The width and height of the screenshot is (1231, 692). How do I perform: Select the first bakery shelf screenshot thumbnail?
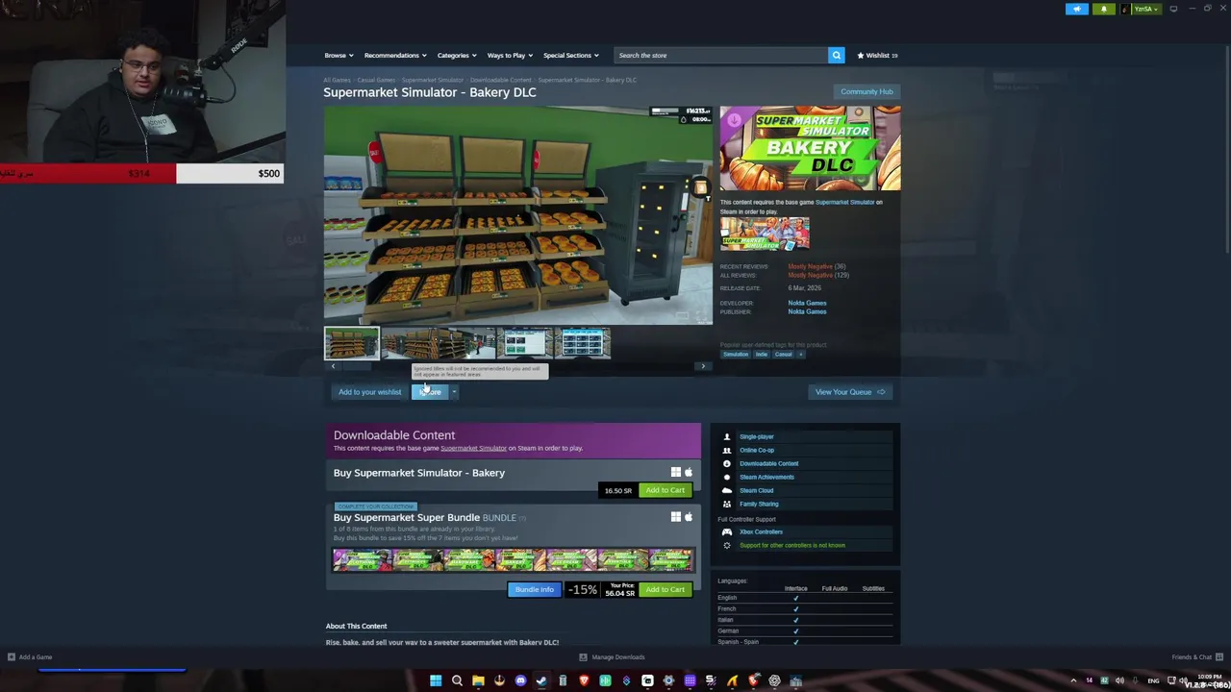tap(351, 343)
